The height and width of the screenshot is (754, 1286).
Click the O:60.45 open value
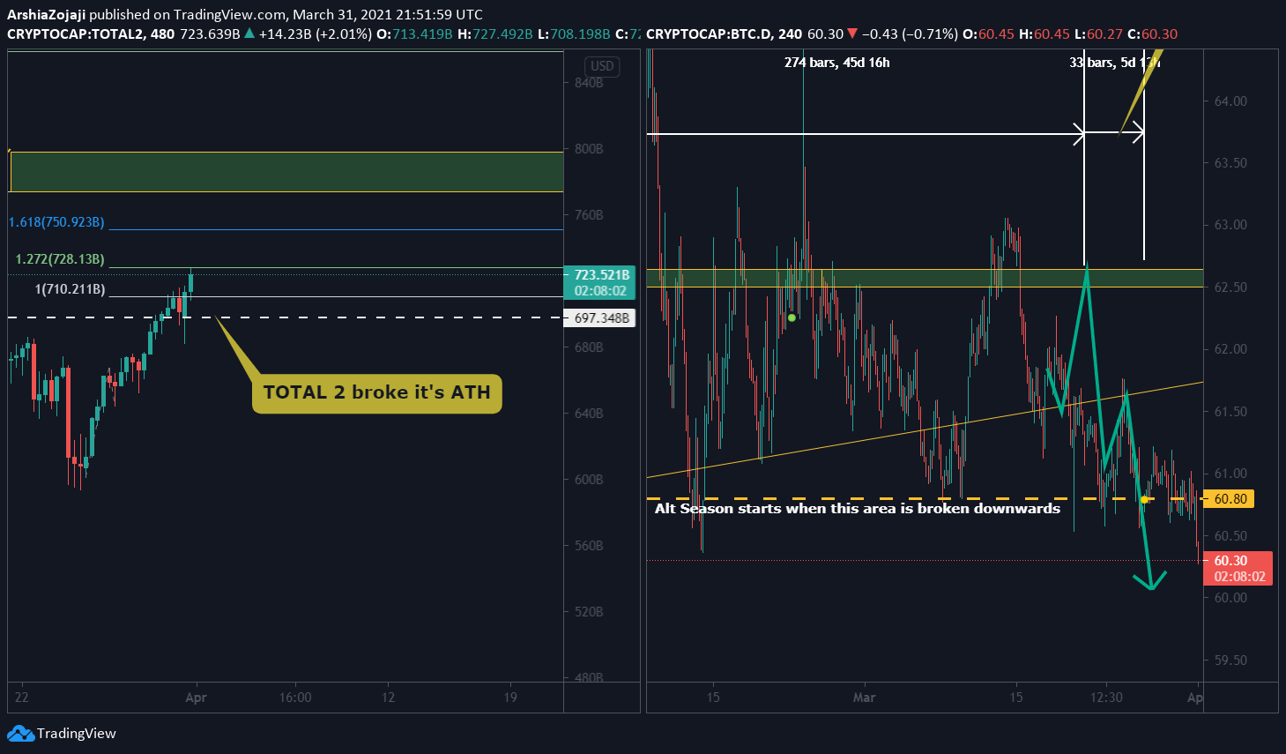(988, 34)
